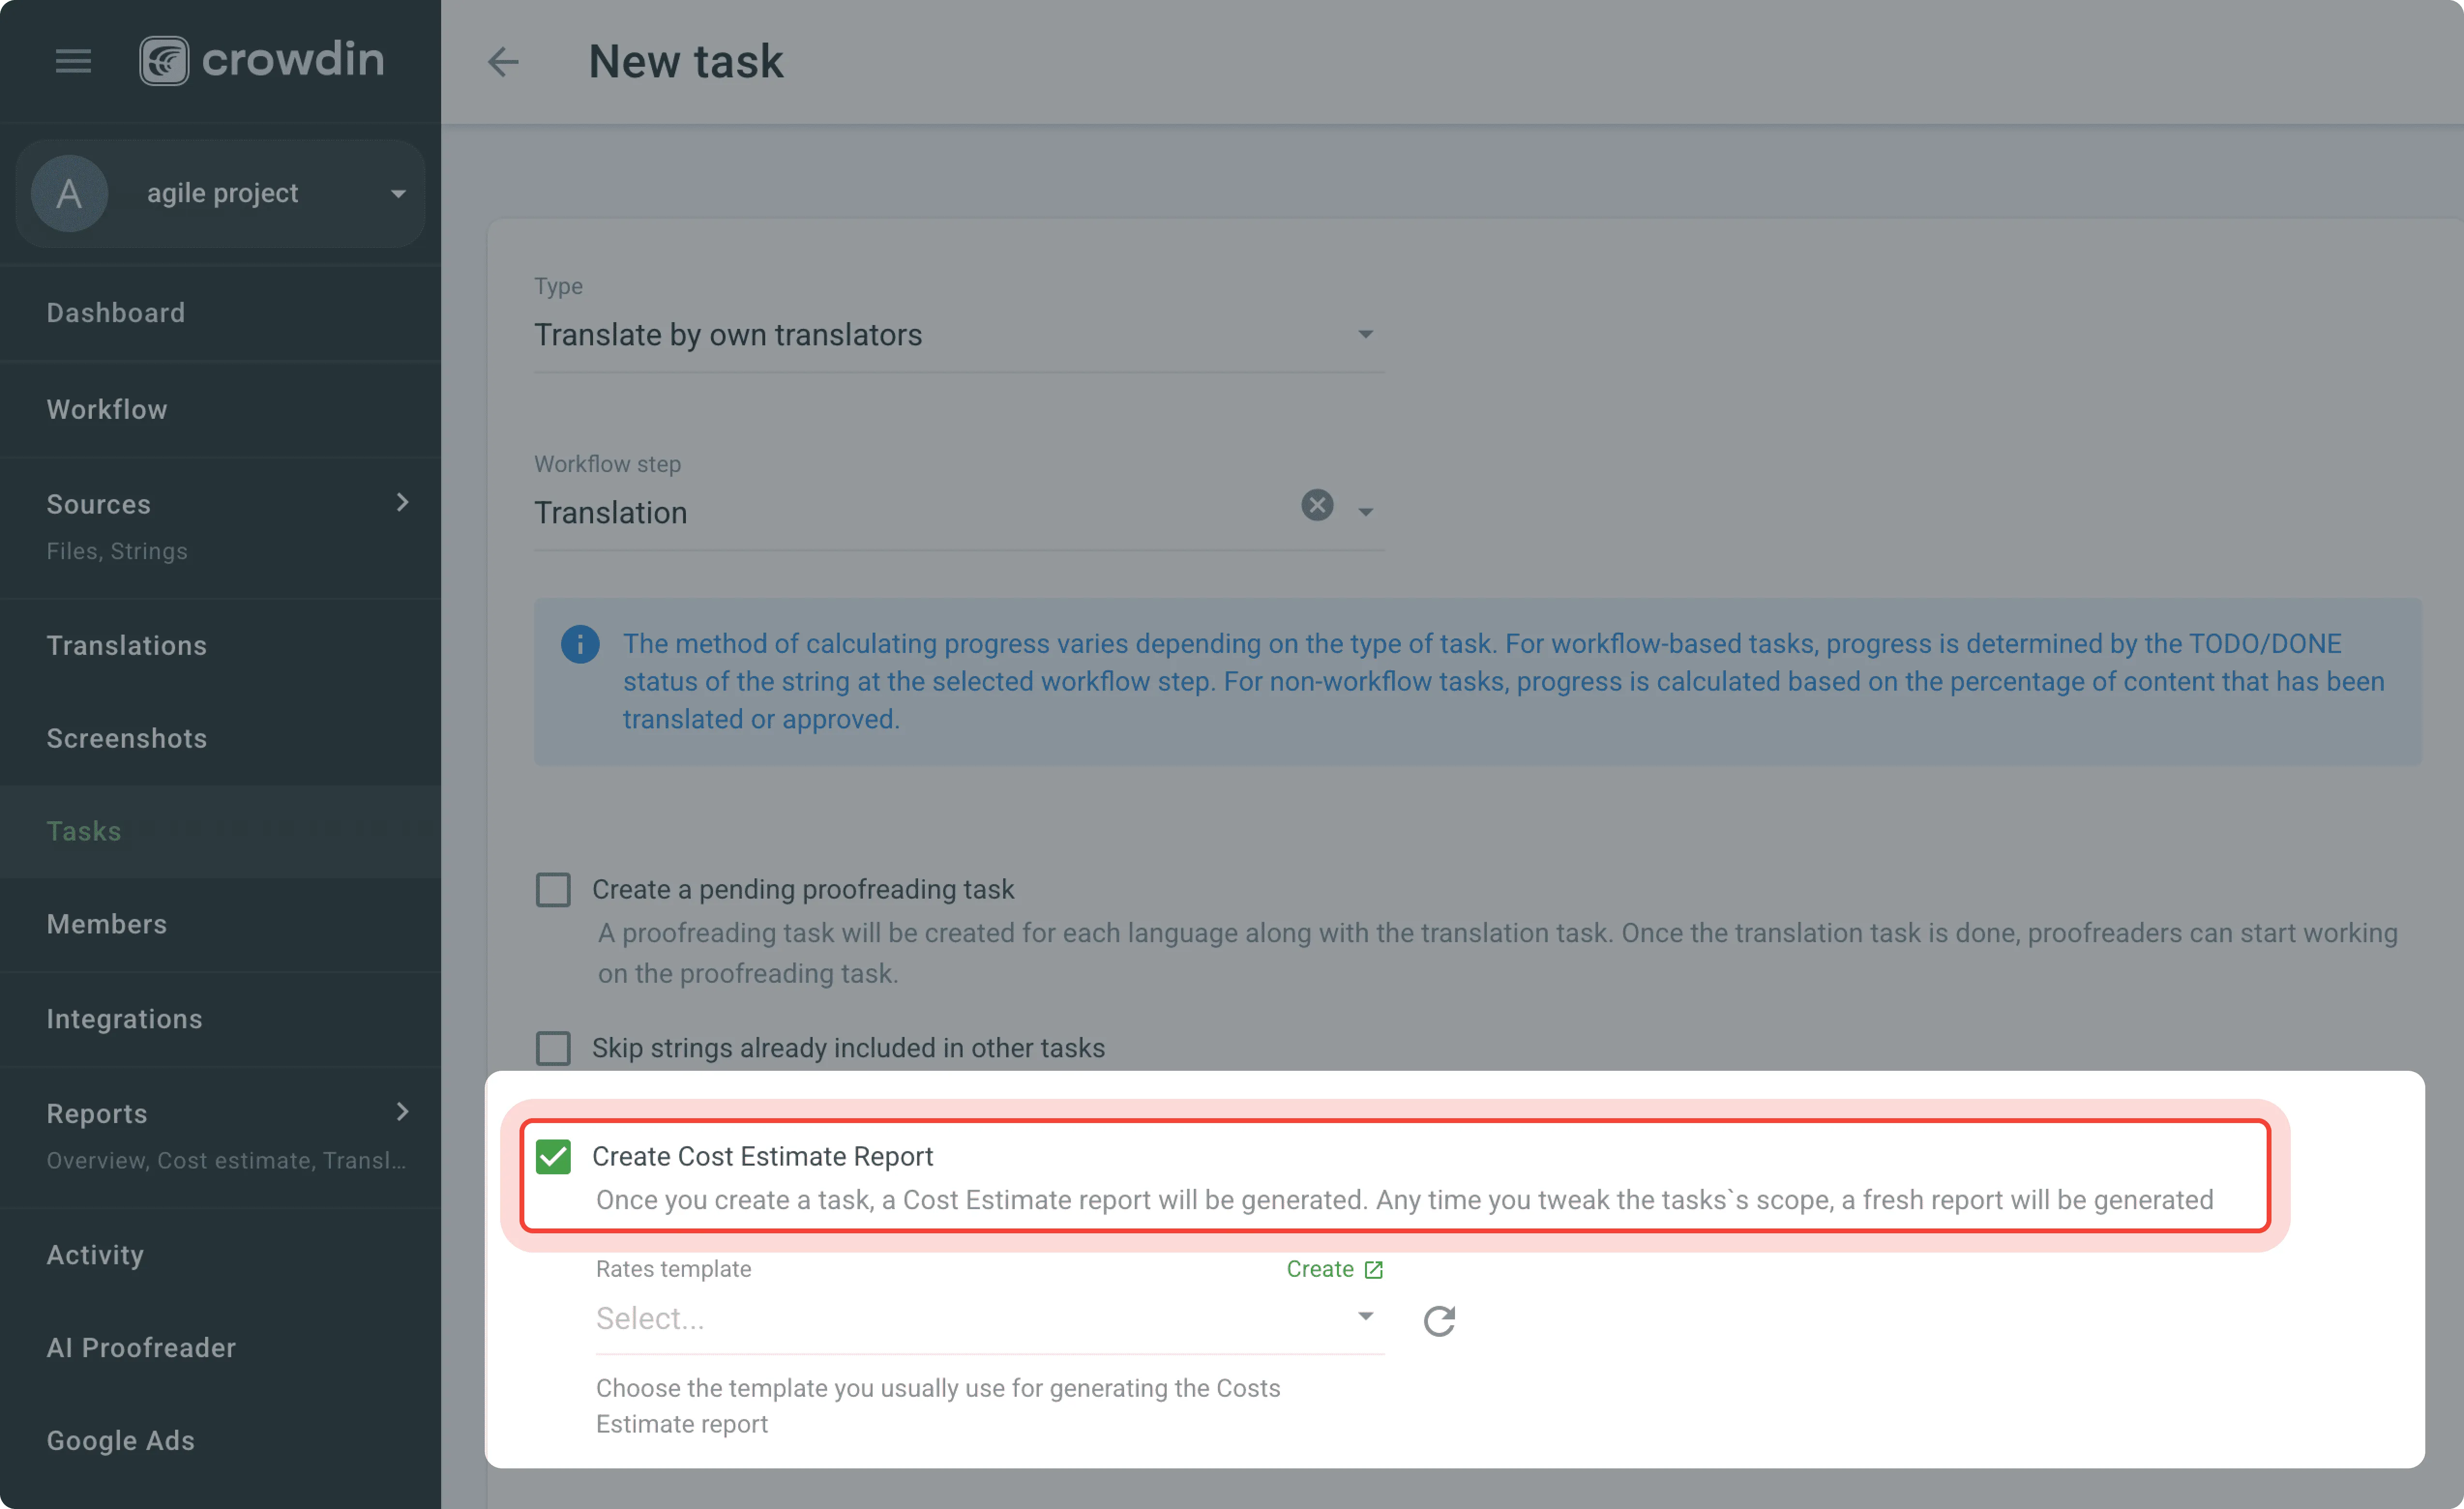The width and height of the screenshot is (2464, 1509).
Task: Uncheck Create Cost Estimate Report
Action: [553, 1157]
